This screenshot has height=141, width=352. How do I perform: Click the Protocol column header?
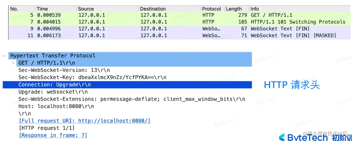coord(211,9)
